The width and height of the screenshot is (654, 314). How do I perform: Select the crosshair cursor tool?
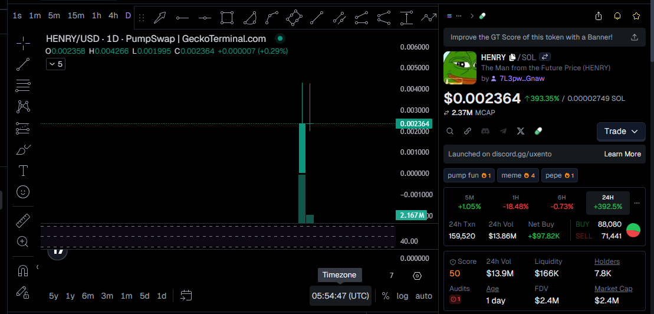click(24, 42)
